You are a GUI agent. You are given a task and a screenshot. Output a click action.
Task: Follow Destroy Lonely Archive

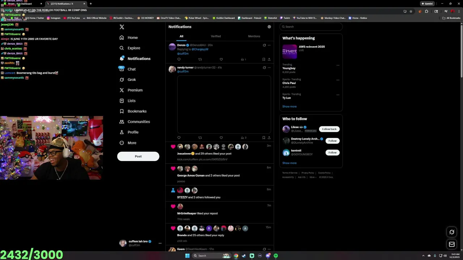(x=332, y=141)
